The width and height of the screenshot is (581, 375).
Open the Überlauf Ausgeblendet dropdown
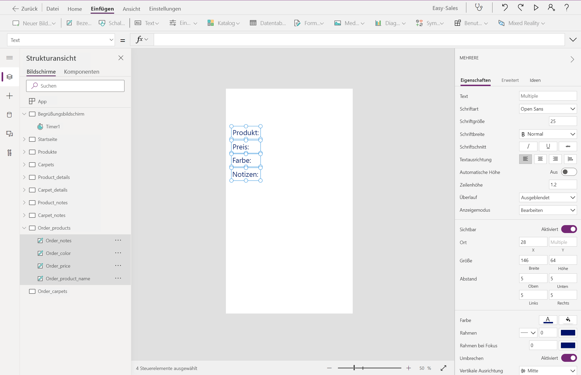click(x=548, y=197)
